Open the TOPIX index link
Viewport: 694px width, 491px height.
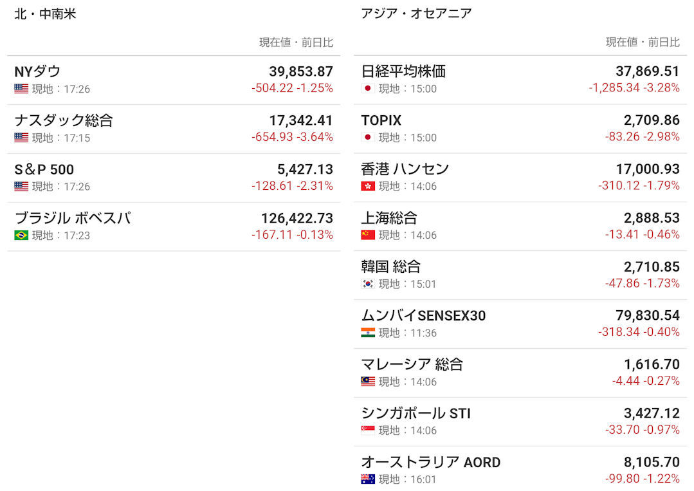381,120
